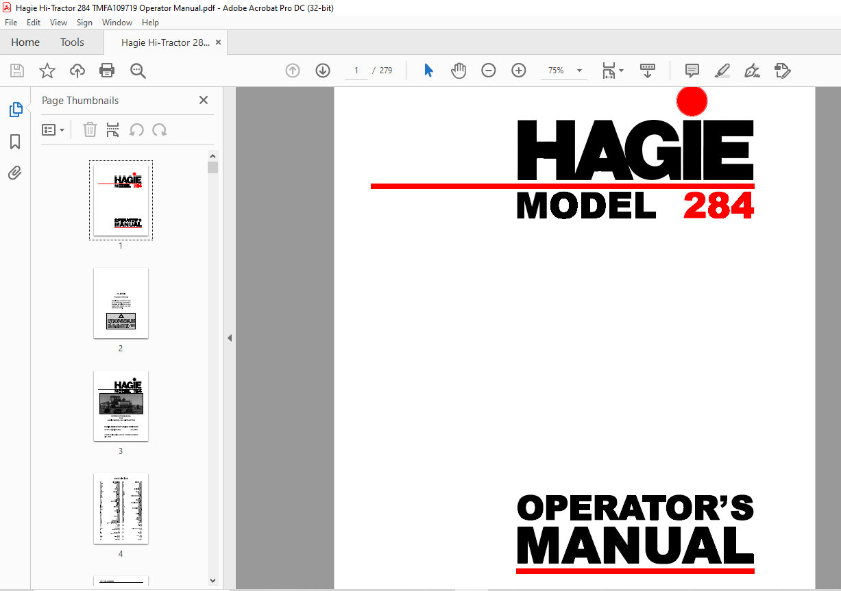Open Page Thumbnails pane icon in sidebar
Image resolution: width=841 pixels, height=591 pixels.
pyautogui.click(x=15, y=110)
